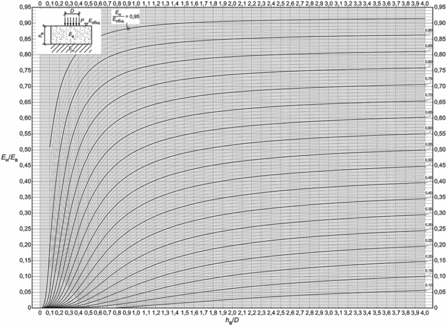Viewport: 447px width, 326px height.
Task: Click the small 0,90 curve label
Action: (x=429, y=30)
